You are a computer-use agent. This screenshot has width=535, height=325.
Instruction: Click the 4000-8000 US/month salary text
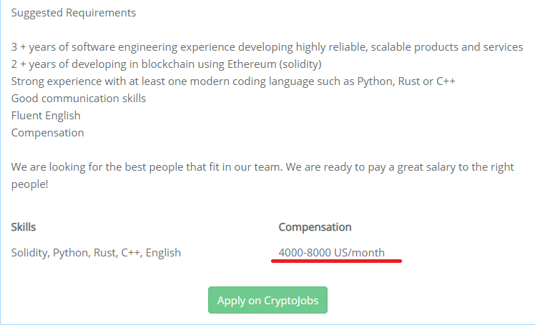[332, 253]
